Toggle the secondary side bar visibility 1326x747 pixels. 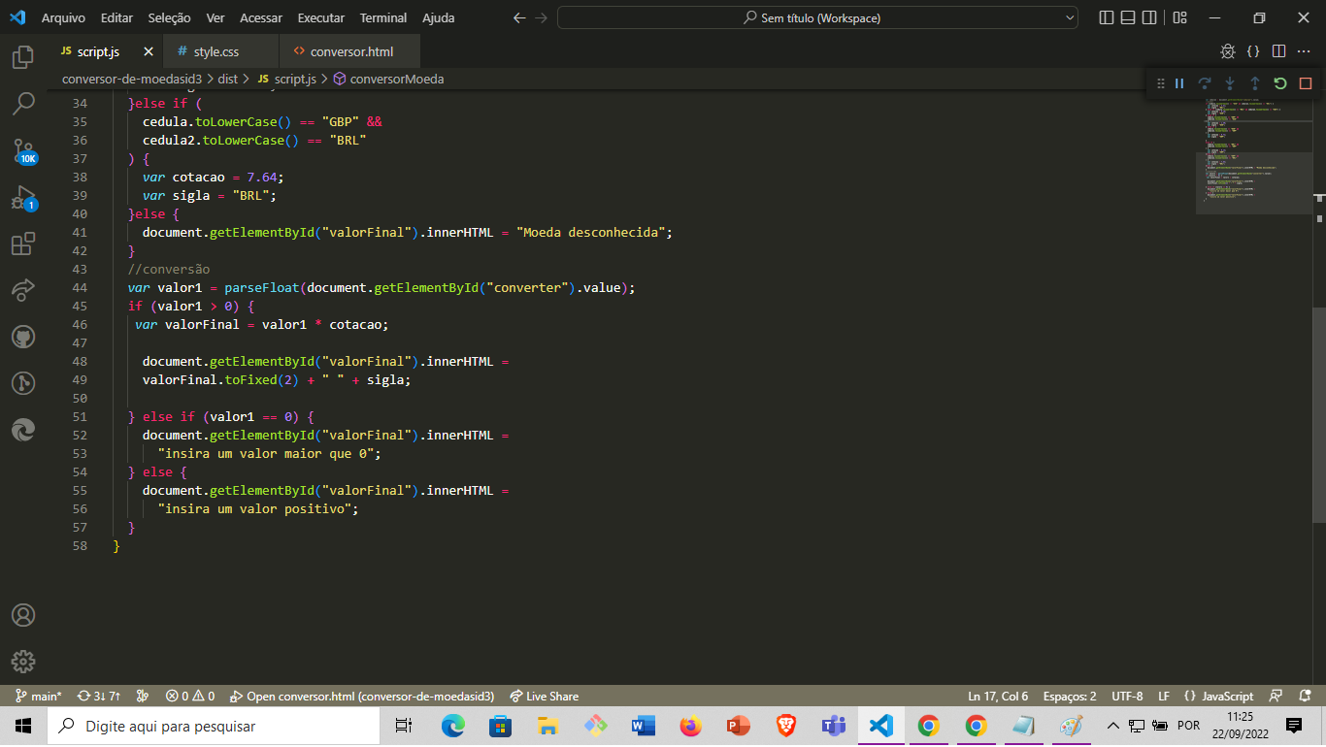1149,17
